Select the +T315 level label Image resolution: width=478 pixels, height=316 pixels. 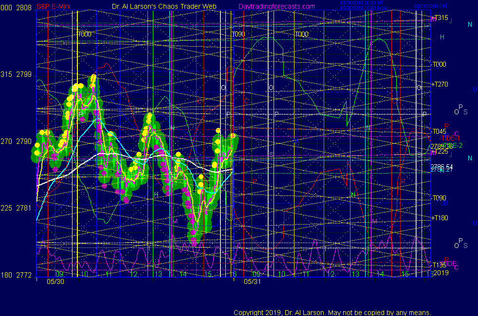coord(440,18)
